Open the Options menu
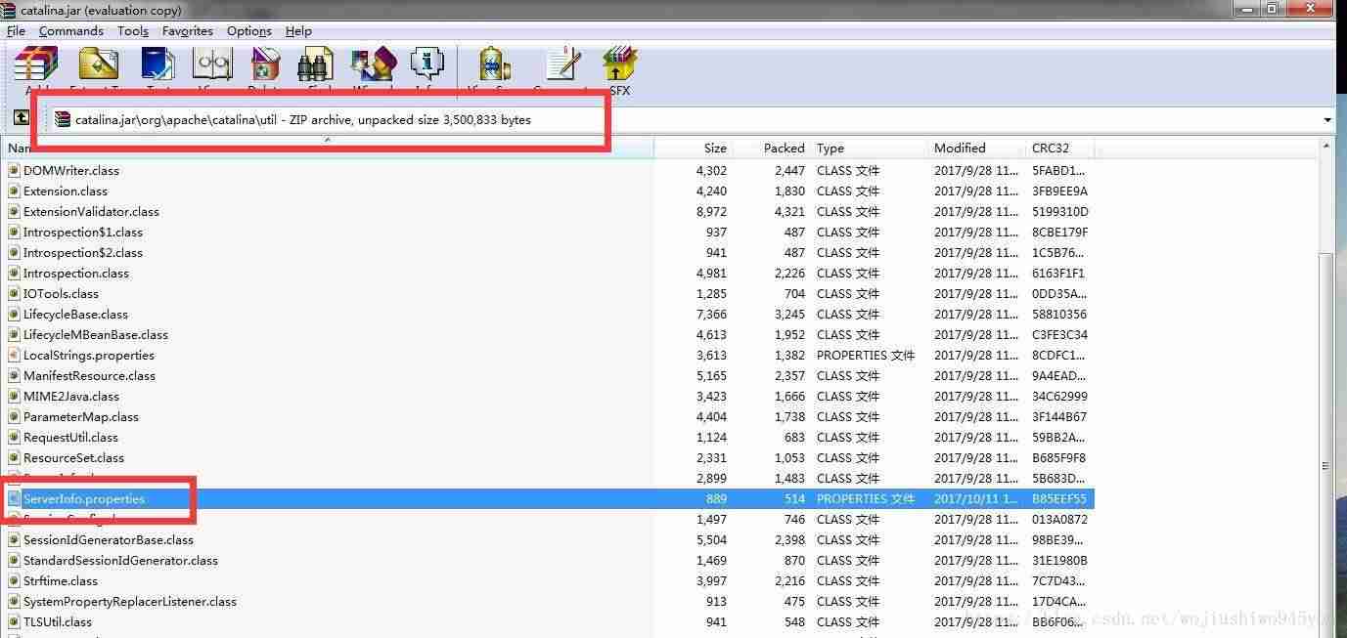1347x638 pixels. [x=249, y=30]
